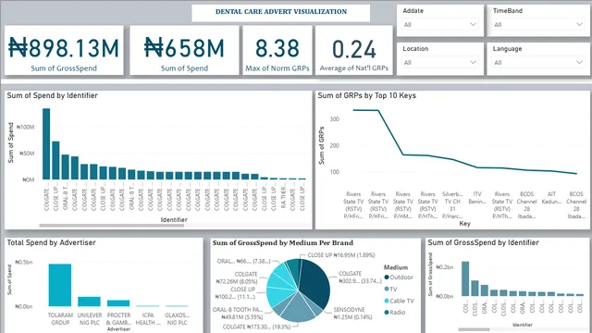Image resolution: width=592 pixels, height=333 pixels.
Task: Click the Sum of GRPs by Top 10 Keys title
Action: click(366, 95)
